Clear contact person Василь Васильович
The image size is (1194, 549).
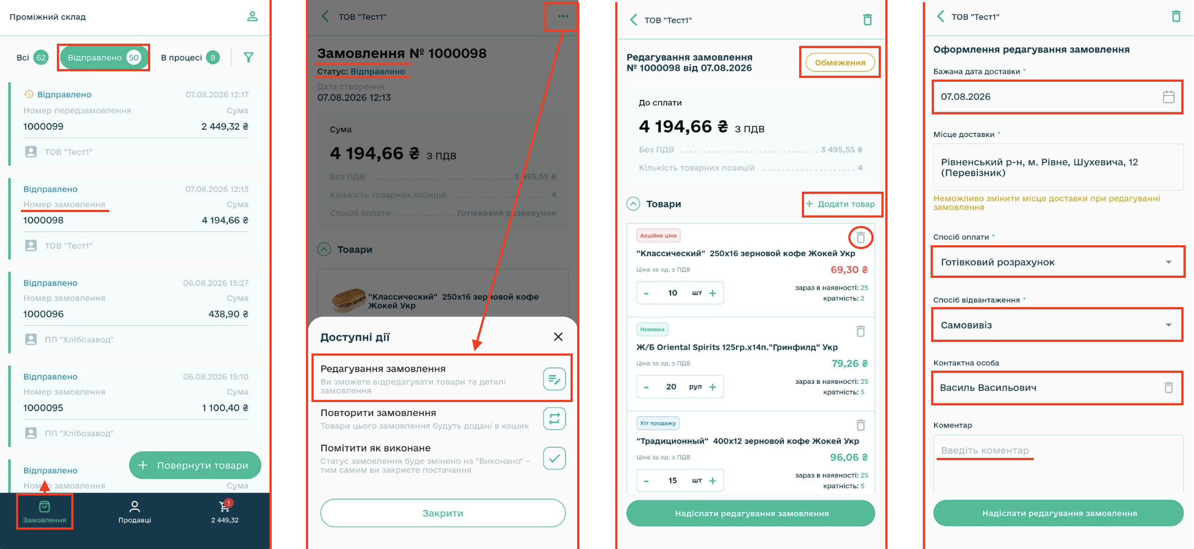click(x=1169, y=388)
